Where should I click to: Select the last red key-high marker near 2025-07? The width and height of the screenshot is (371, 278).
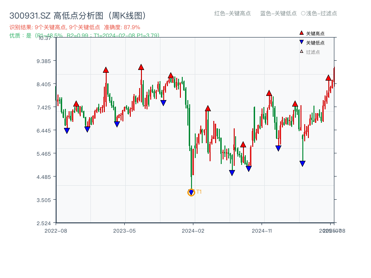point(328,78)
